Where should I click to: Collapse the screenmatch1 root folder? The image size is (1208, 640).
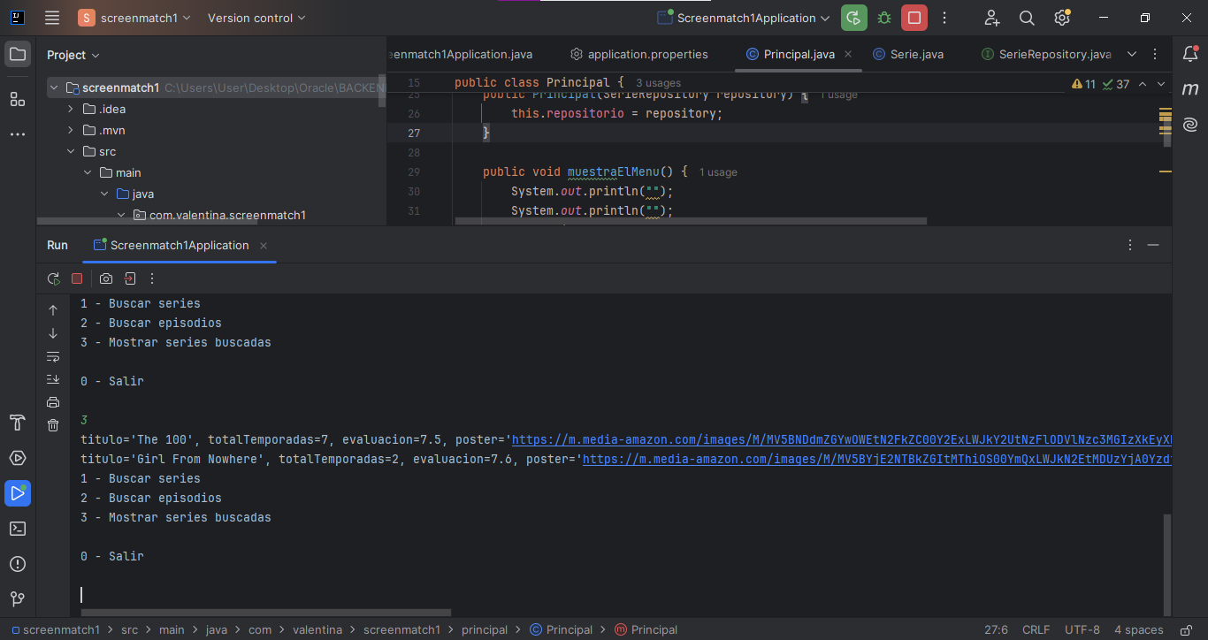coord(54,88)
